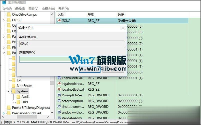Image resolution: width=201 pixels, height=125 pixels.
Task: Select the scforceoption value name
Action: 72,101
